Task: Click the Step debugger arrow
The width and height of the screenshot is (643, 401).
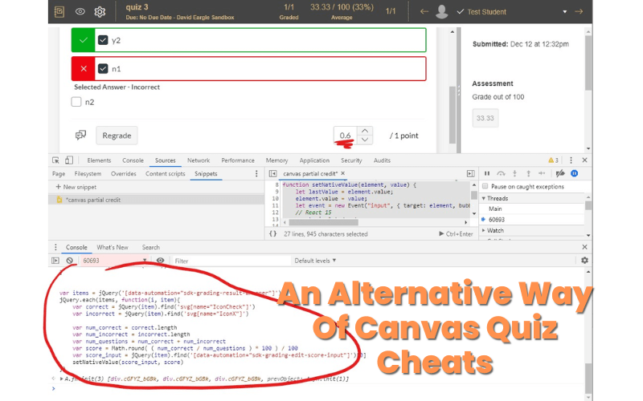Action: tap(542, 173)
